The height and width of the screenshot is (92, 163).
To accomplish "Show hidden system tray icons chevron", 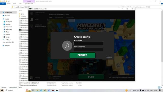I will (x=138, y=90).
